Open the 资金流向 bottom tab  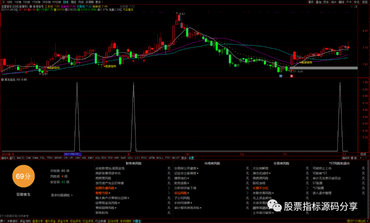(x=25, y=221)
